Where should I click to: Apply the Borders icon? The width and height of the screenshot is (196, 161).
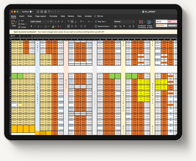pyautogui.click(x=46, y=26)
